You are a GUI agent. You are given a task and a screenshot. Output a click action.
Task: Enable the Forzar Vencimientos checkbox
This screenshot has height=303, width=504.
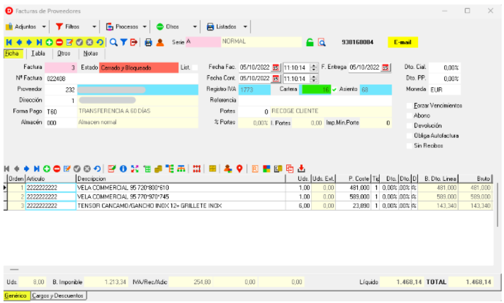click(x=409, y=106)
